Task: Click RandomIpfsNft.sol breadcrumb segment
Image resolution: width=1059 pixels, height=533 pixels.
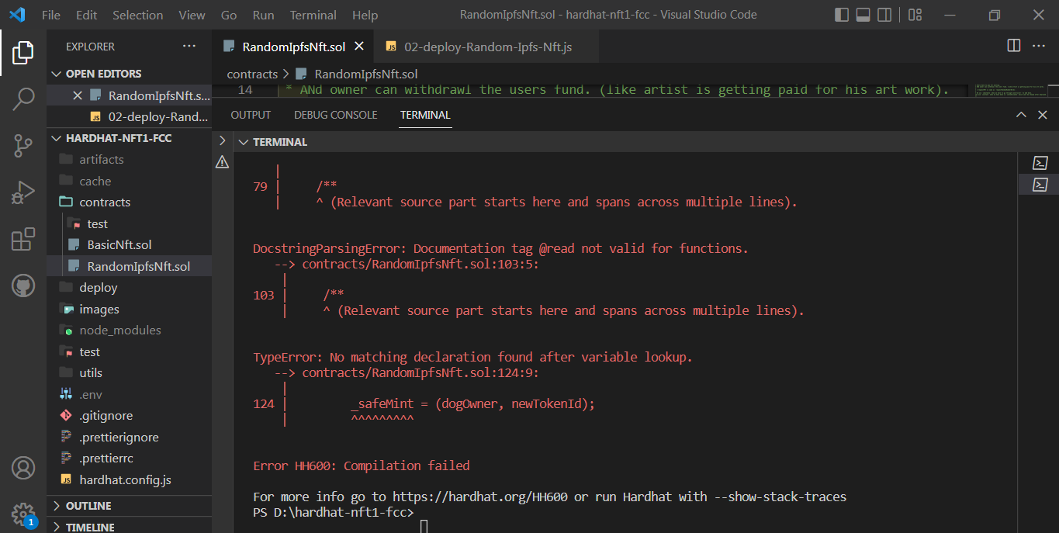Action: [366, 74]
